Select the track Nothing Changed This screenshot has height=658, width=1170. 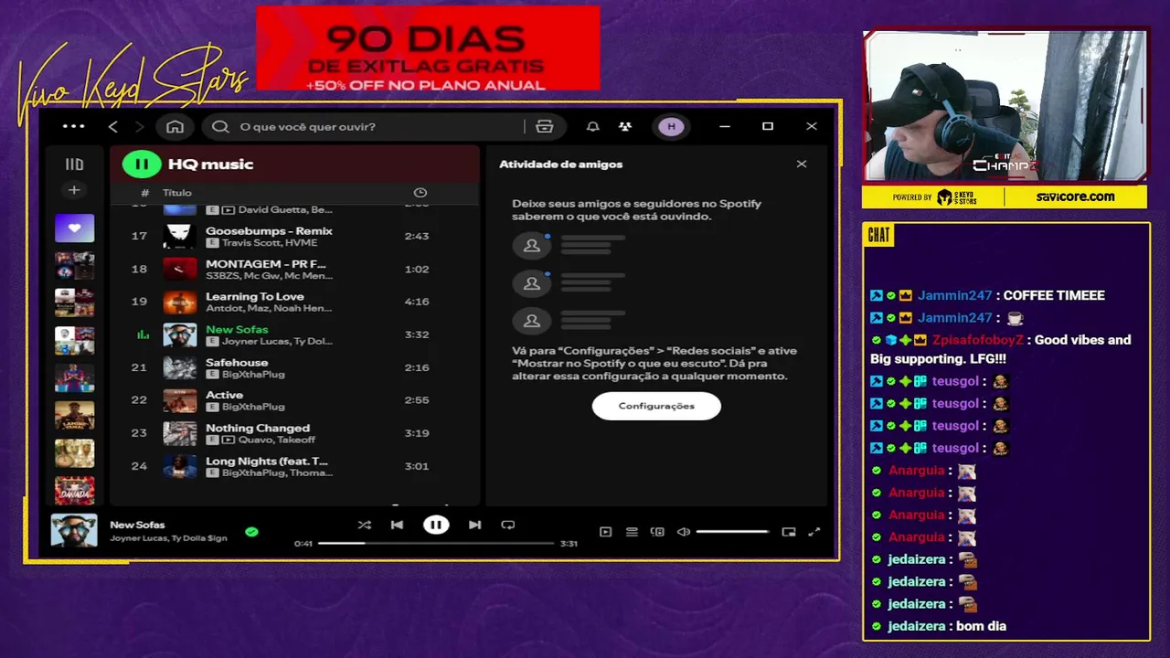coord(294,433)
